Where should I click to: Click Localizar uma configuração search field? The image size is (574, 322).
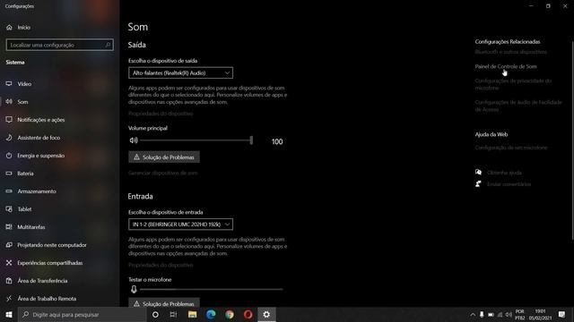click(60, 45)
